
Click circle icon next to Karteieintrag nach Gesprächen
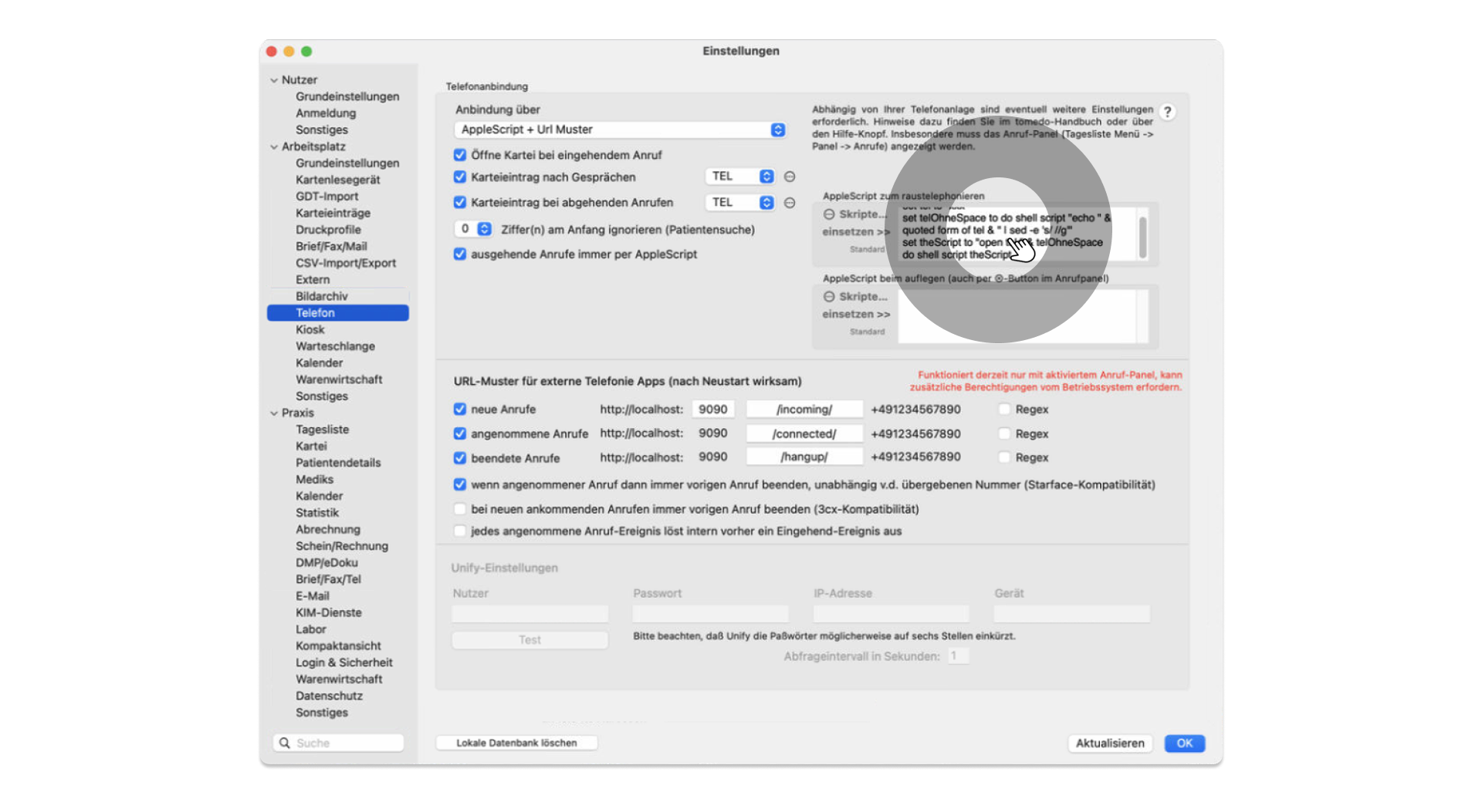click(790, 177)
